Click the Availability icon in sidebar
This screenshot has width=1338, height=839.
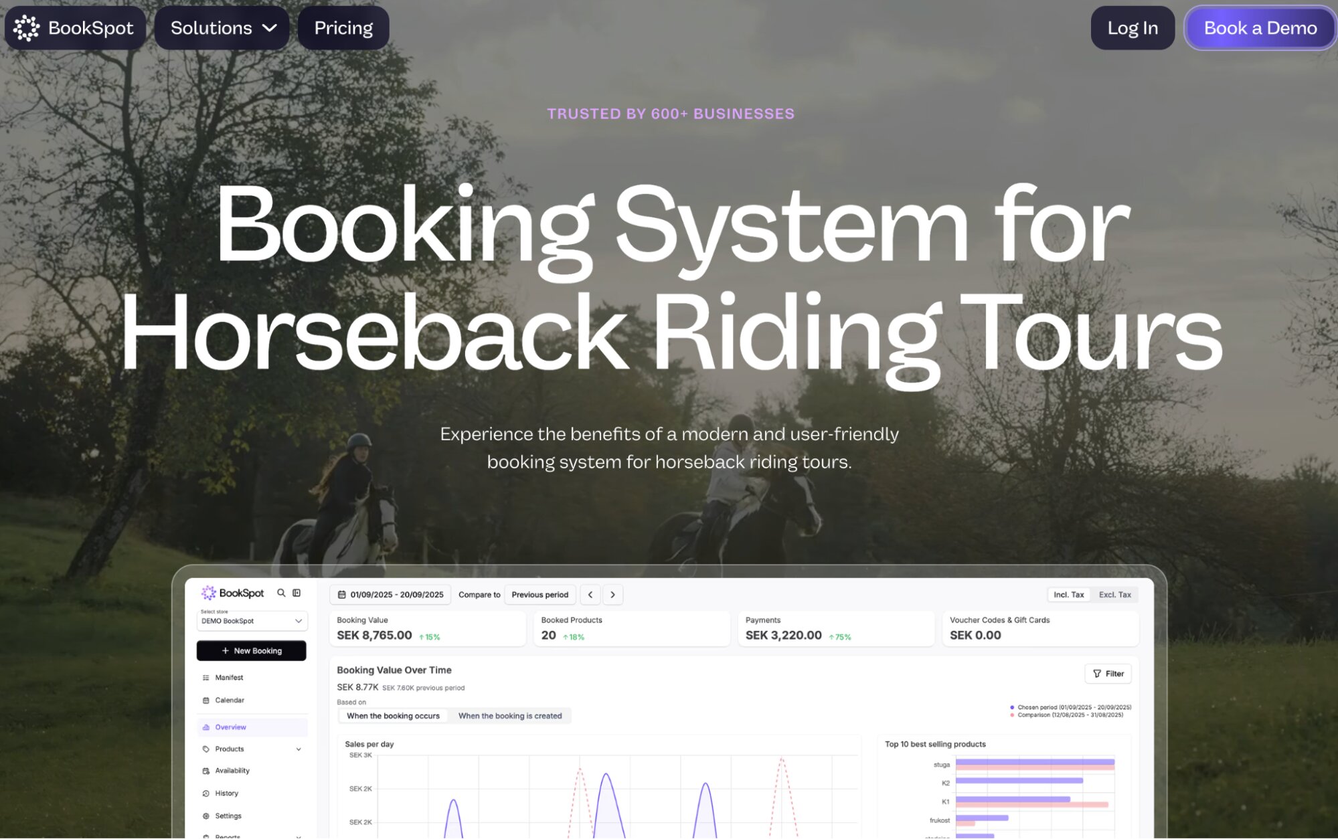tap(205, 771)
